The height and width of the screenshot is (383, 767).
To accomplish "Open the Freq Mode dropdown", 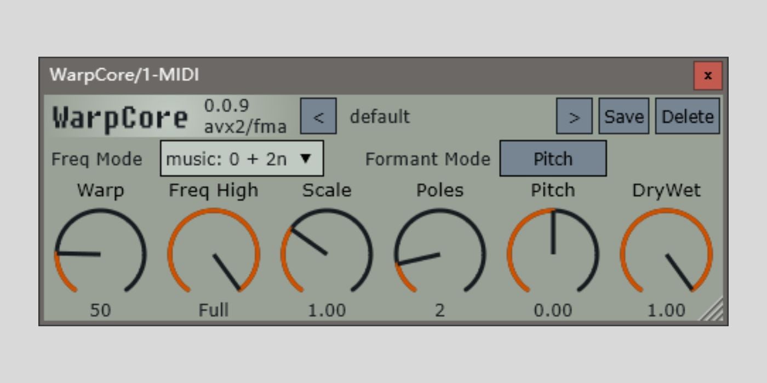I will (242, 159).
